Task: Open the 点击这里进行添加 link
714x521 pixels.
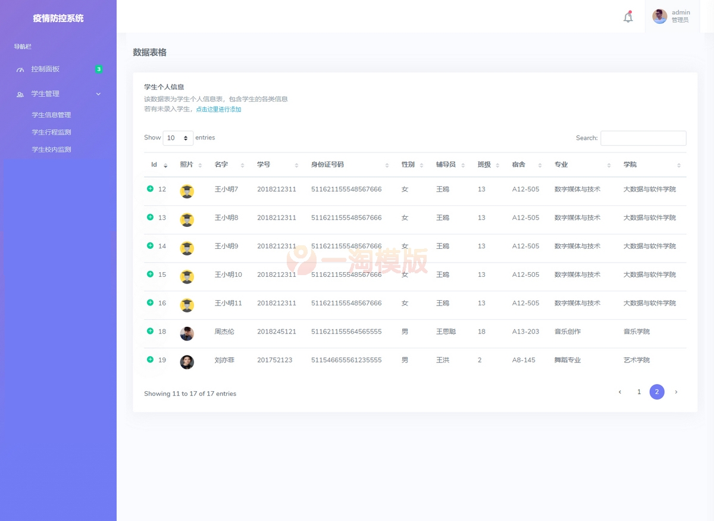Action: click(x=218, y=109)
